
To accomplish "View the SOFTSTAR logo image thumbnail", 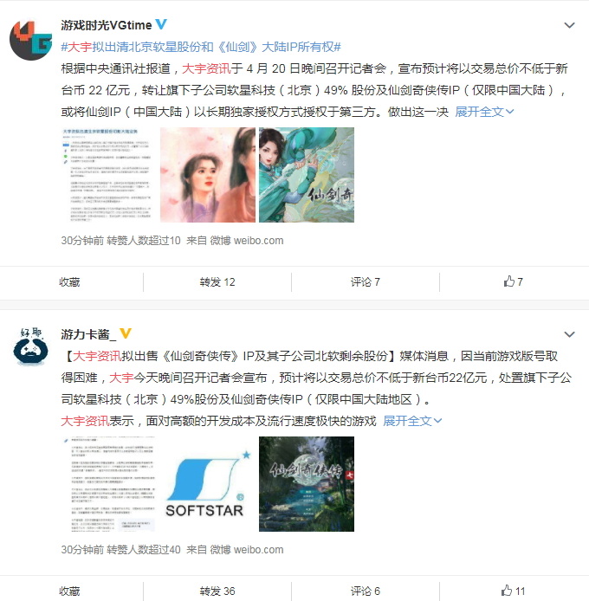I will 208,484.
